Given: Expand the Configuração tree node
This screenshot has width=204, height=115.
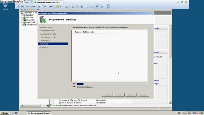Looking at the screenshot, I should [22, 22].
